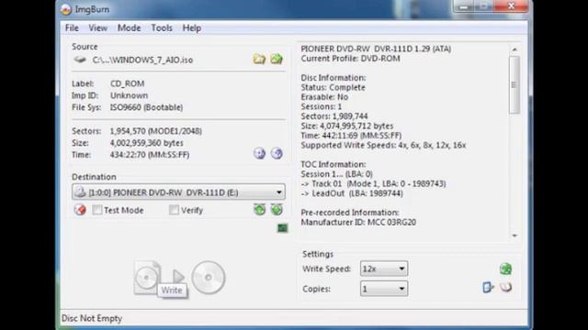Viewport: 588px width, 330px height.
Task: Click the eraser icon in Settings
Action: pos(506,287)
